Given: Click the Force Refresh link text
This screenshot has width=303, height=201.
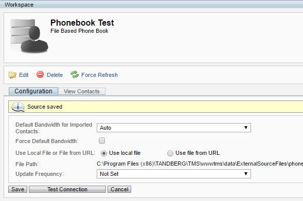Looking at the screenshot, I should pyautogui.click(x=99, y=75).
